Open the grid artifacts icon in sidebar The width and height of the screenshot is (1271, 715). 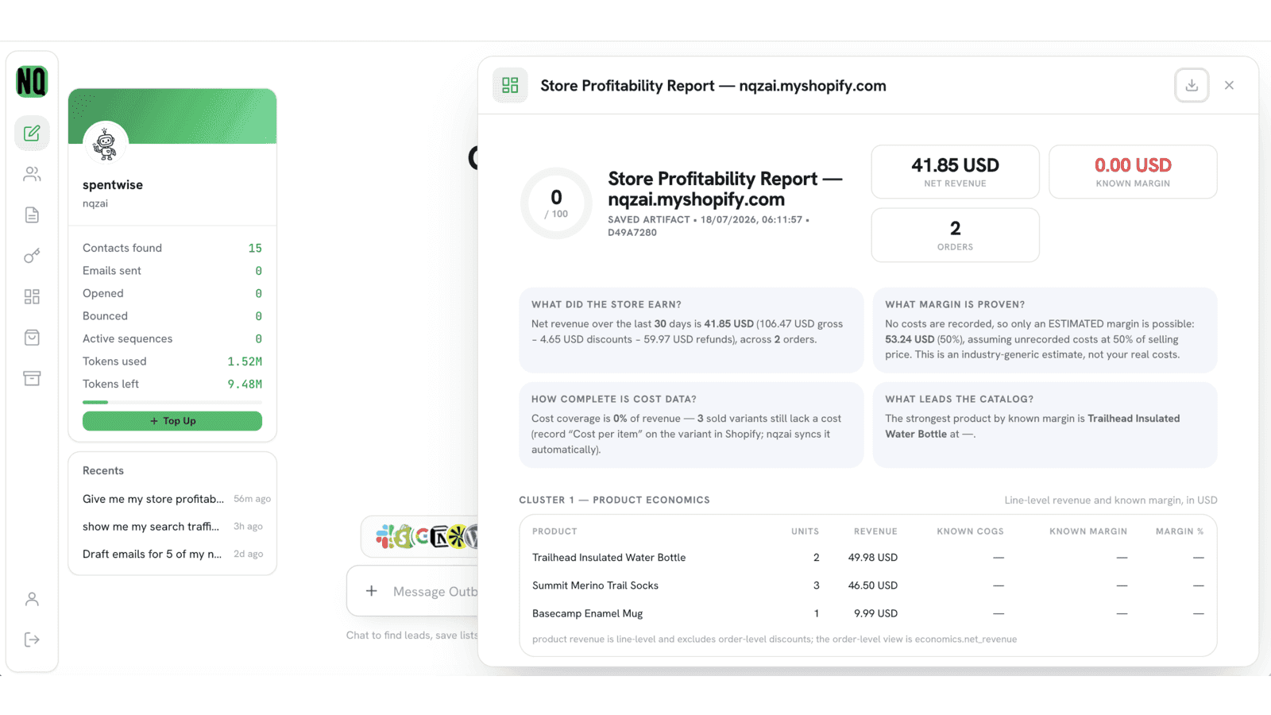pos(32,296)
